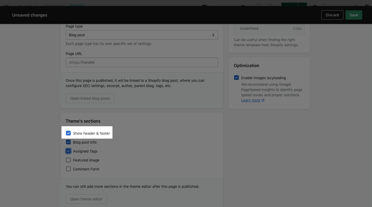This screenshot has height=207, width=372.
Task: Toggle Show header & footer checkbox
Action: pyautogui.click(x=68, y=133)
